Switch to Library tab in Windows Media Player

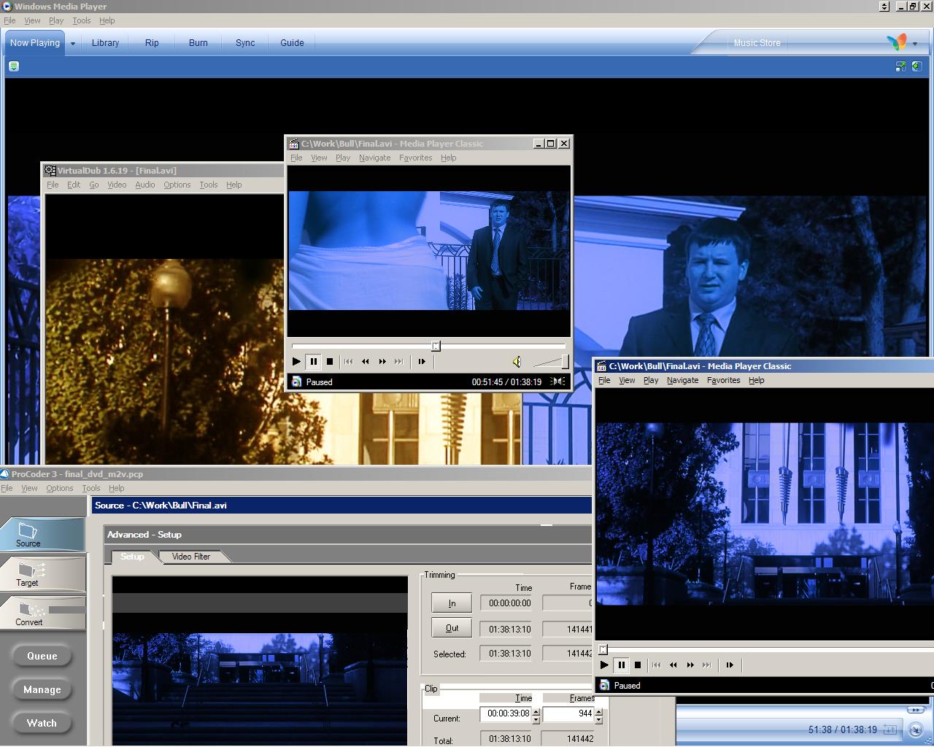coord(105,43)
